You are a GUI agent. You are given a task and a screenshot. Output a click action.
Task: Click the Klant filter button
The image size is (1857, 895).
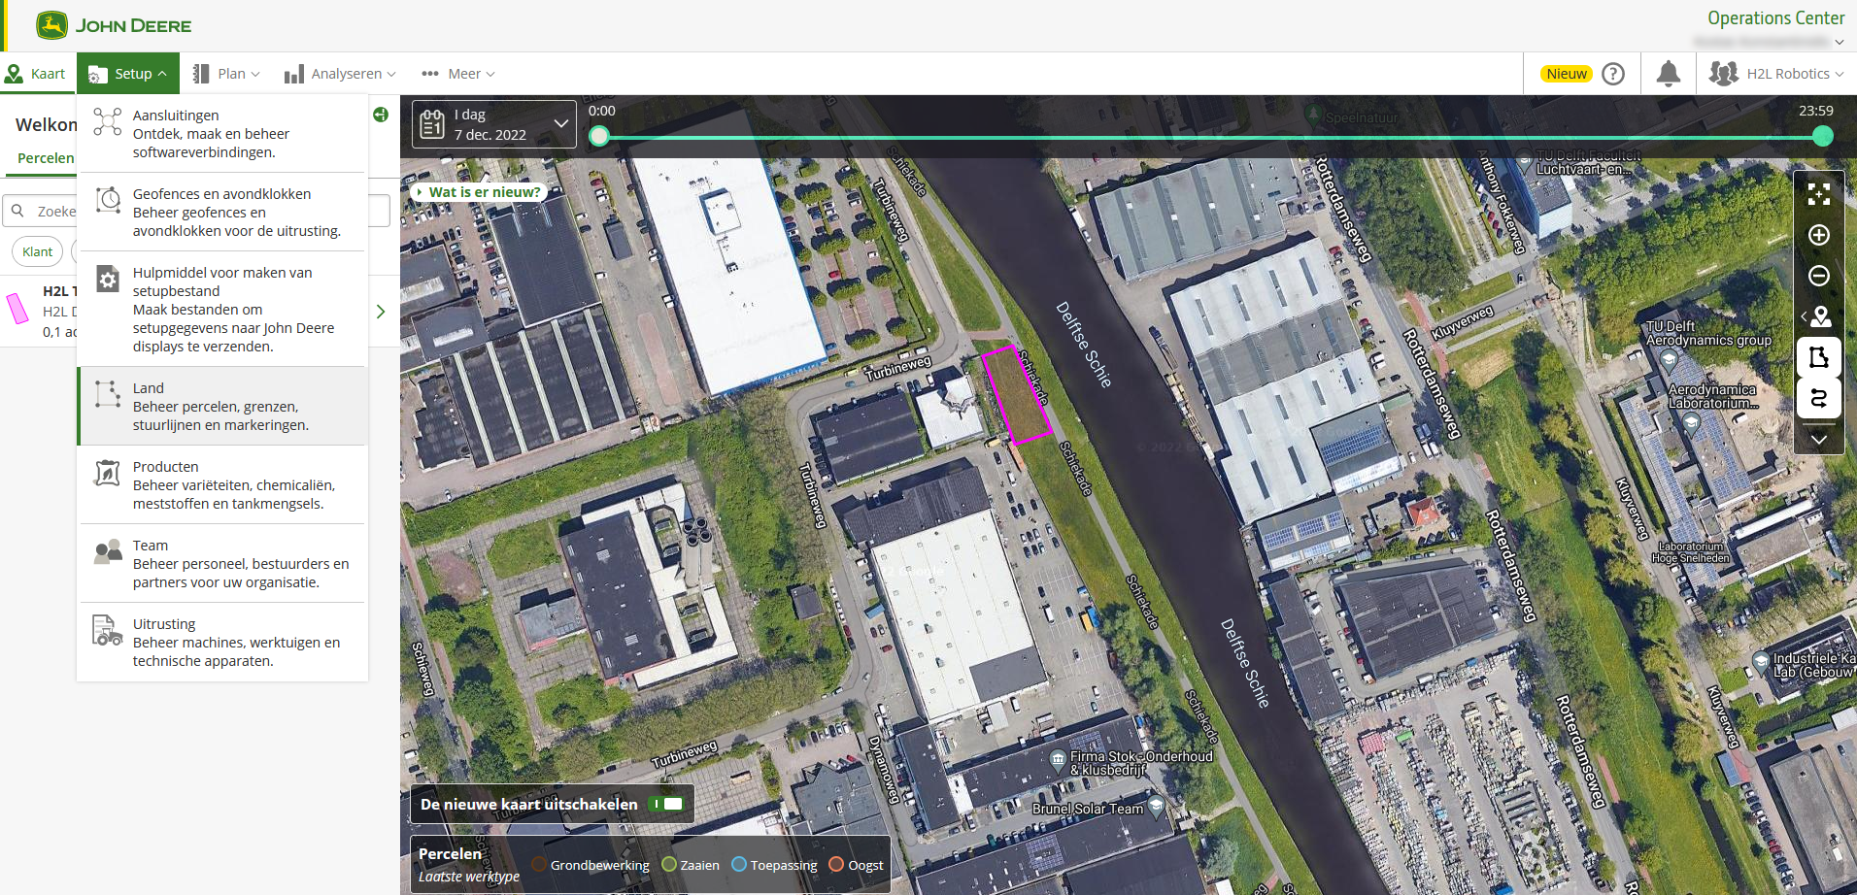coord(38,251)
